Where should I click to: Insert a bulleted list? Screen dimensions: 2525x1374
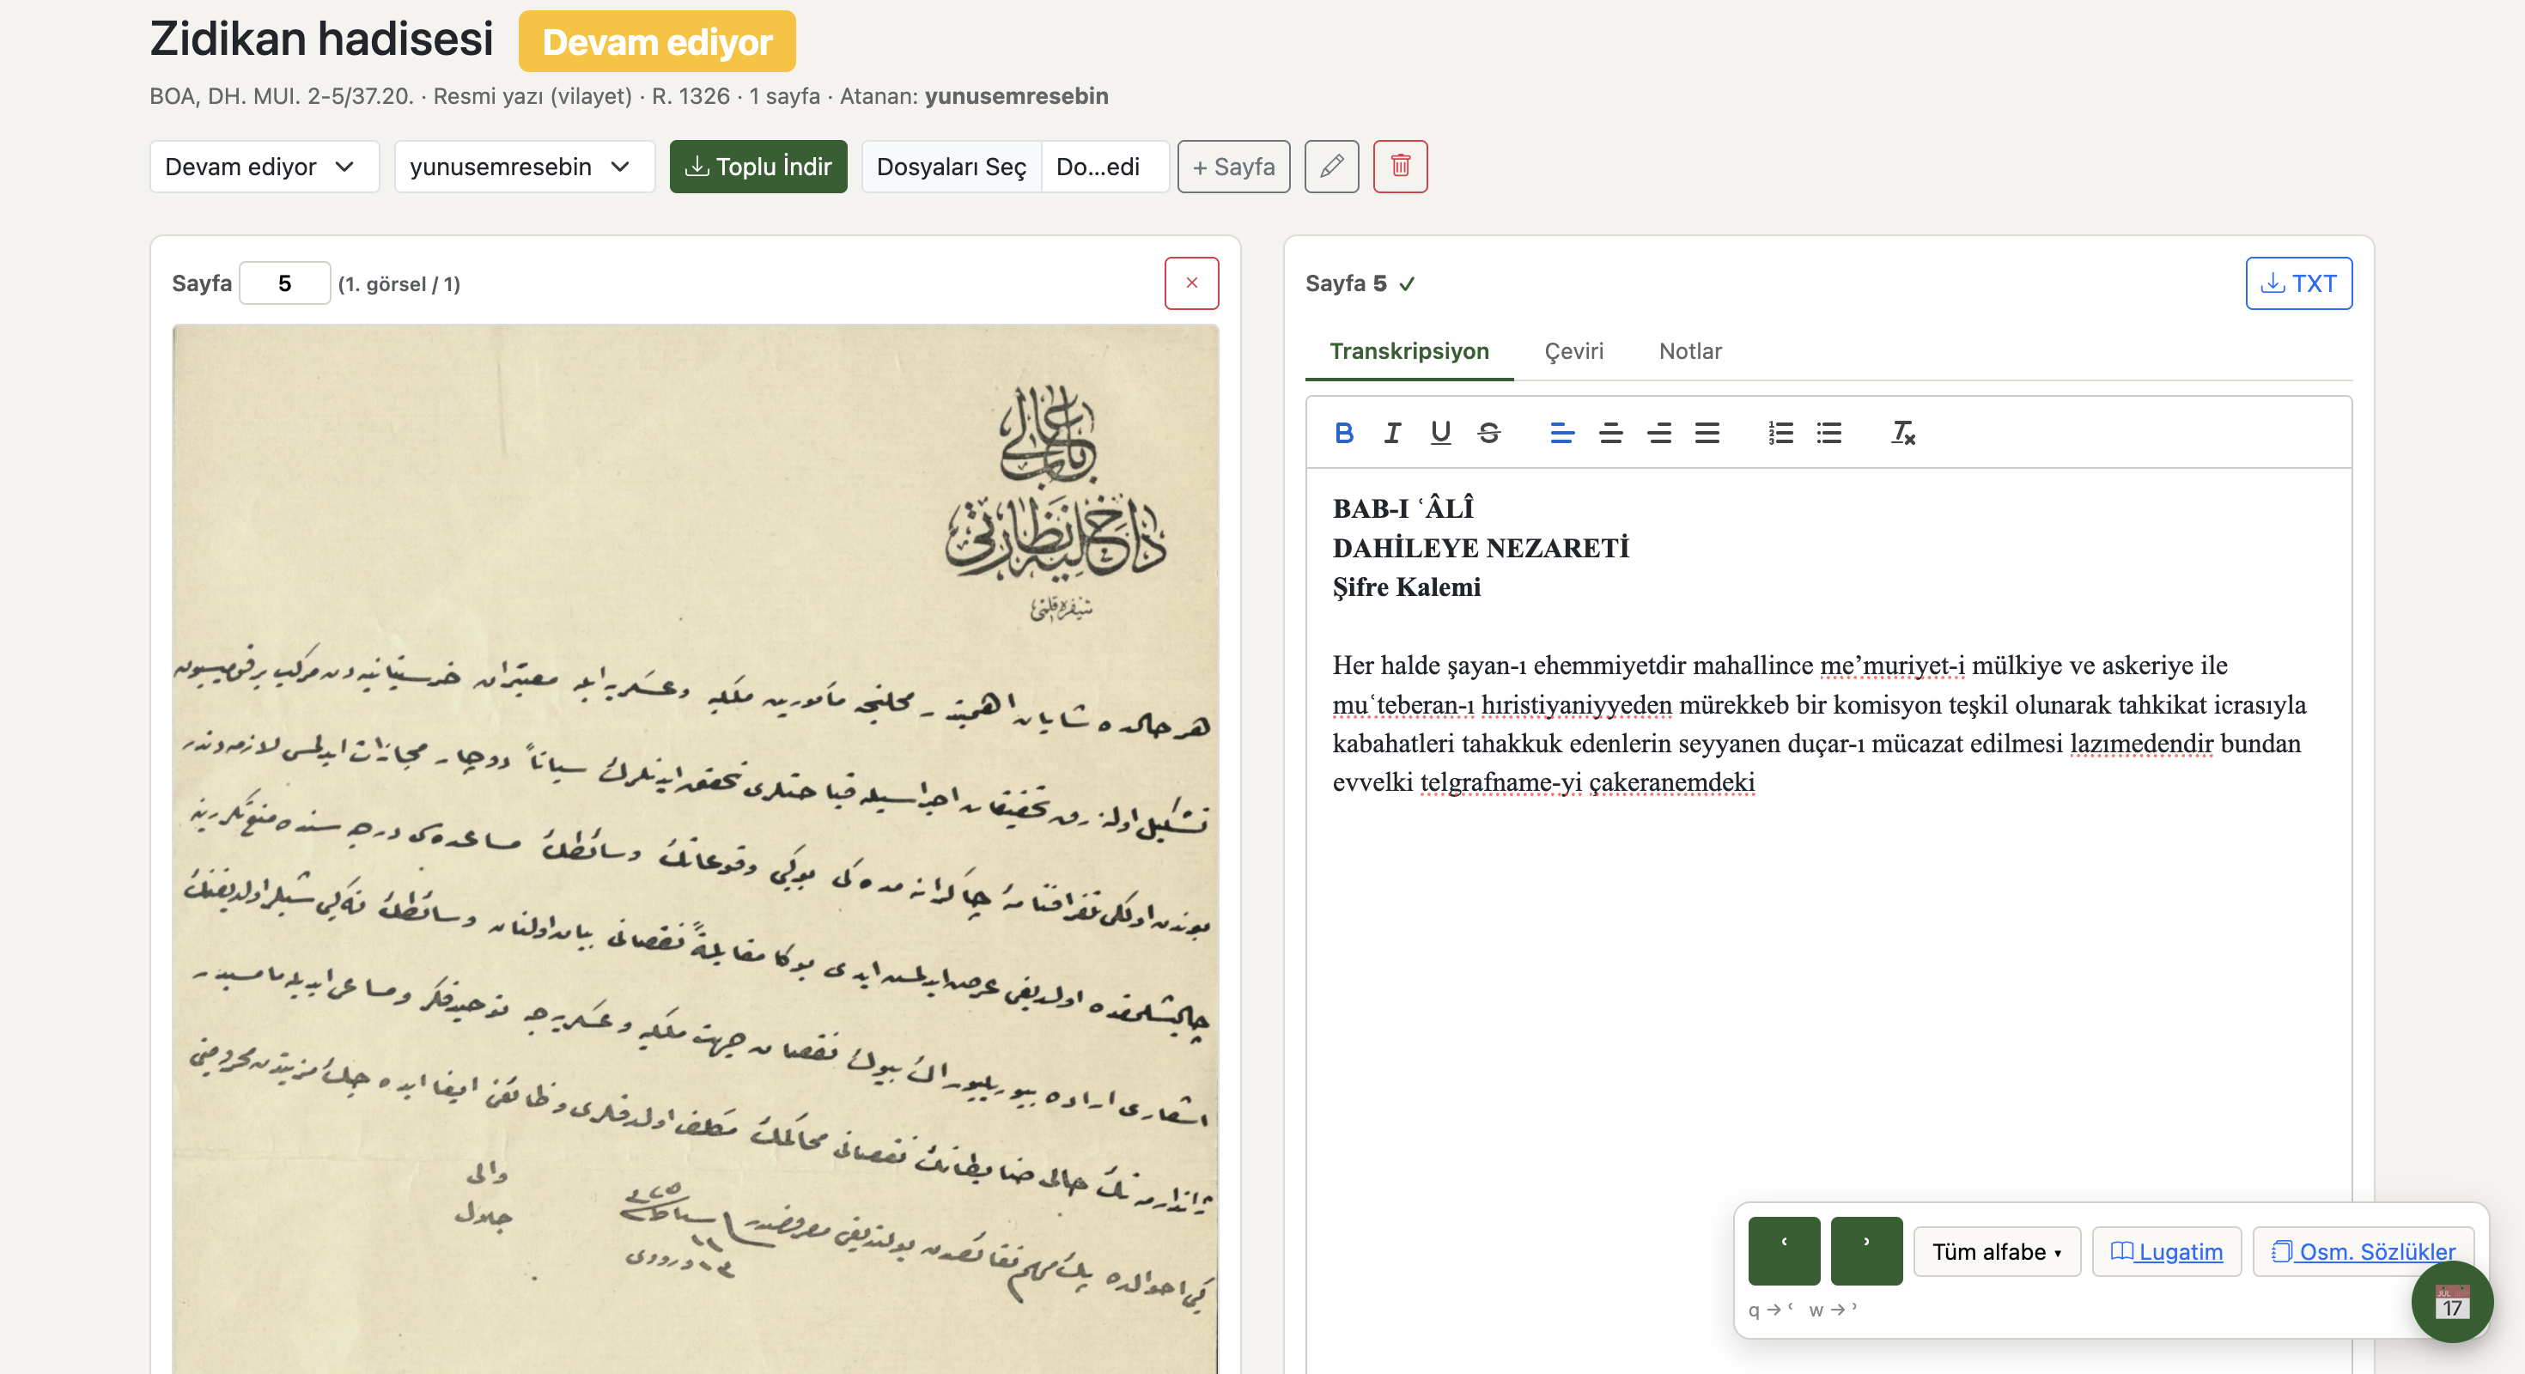pos(1828,432)
